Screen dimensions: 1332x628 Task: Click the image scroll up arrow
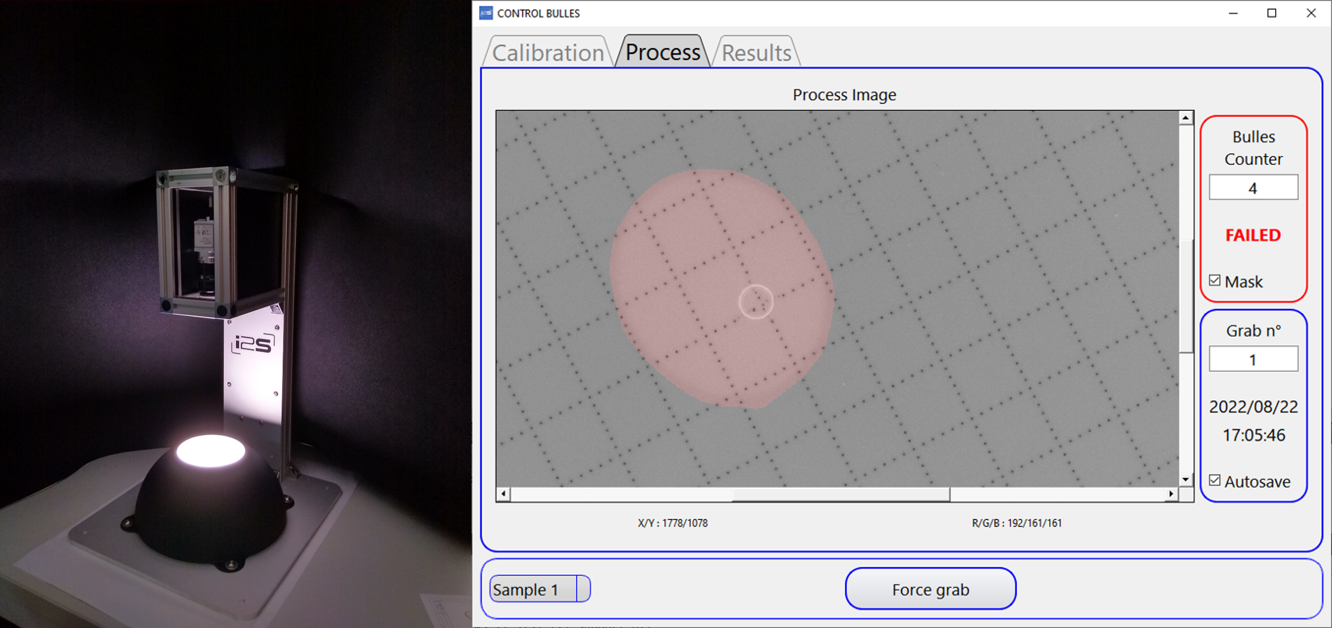(1186, 118)
